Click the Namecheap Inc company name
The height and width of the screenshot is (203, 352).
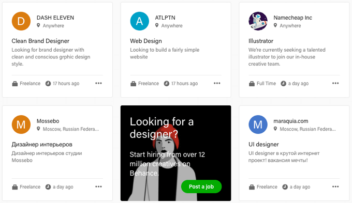tap(293, 18)
